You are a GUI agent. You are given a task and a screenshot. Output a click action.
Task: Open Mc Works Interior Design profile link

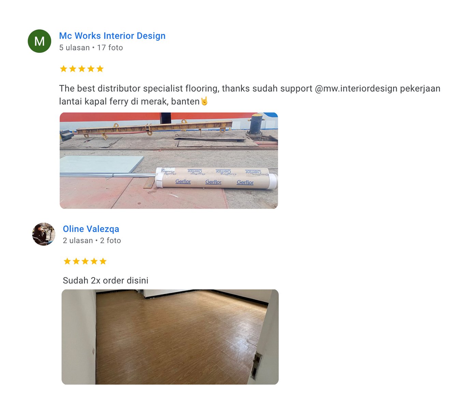point(112,36)
